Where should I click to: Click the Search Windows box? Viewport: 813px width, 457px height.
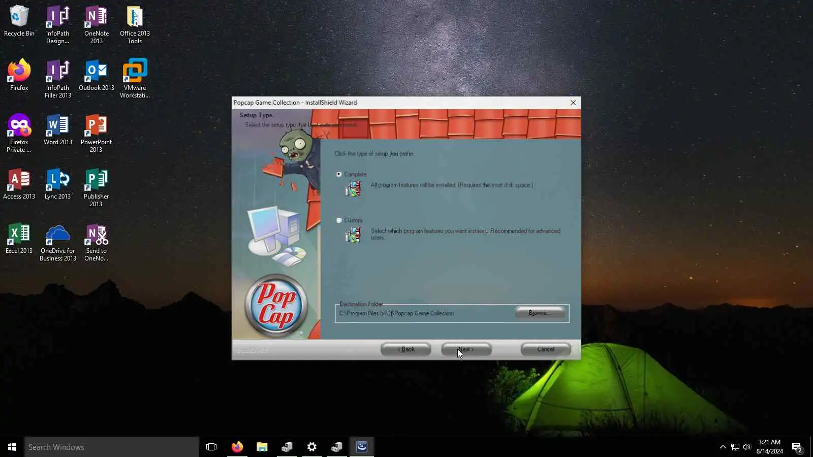112,447
